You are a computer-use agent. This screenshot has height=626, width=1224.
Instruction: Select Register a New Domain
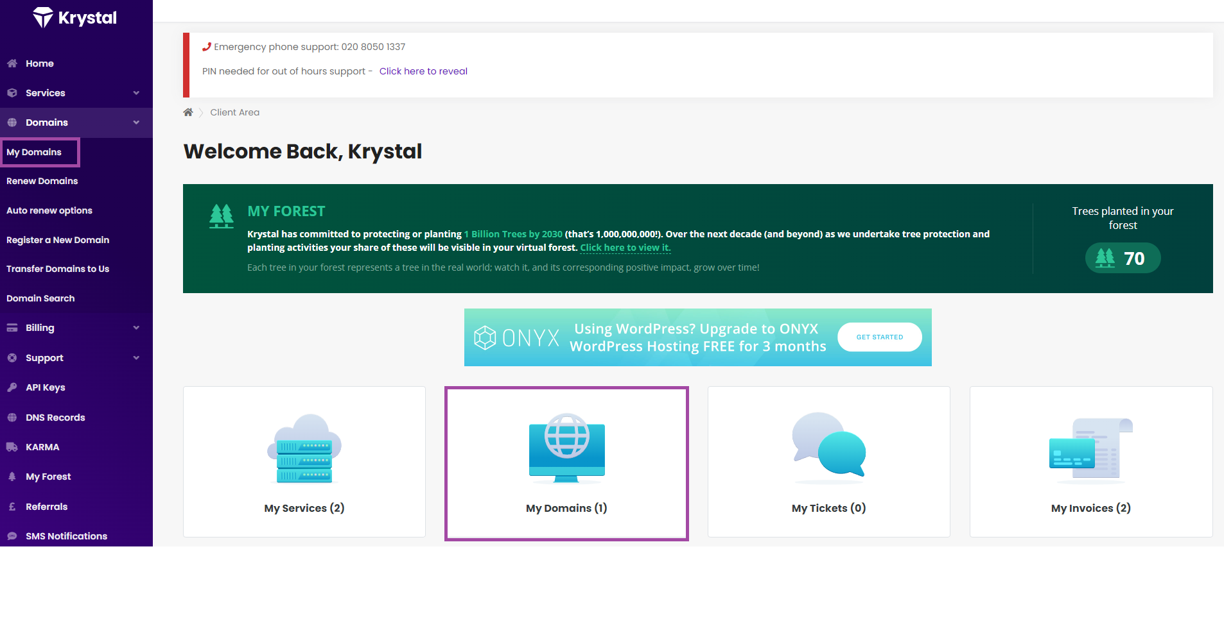point(58,240)
